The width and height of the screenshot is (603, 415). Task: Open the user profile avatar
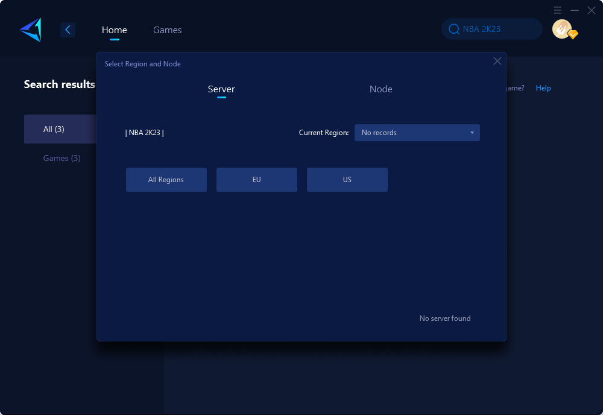click(x=563, y=29)
